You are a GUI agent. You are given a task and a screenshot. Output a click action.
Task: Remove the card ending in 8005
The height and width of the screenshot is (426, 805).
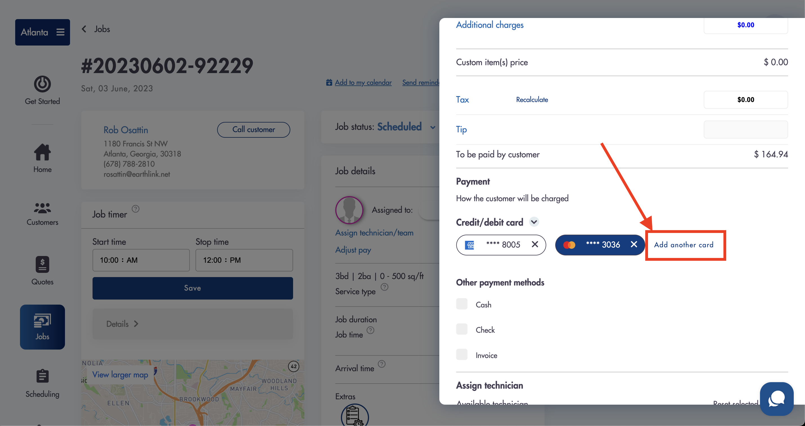click(x=535, y=244)
